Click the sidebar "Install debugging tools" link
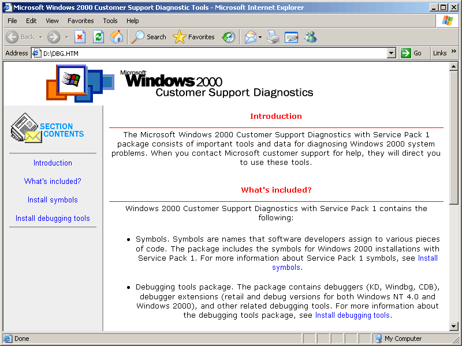The height and width of the screenshot is (346, 462). [53, 218]
